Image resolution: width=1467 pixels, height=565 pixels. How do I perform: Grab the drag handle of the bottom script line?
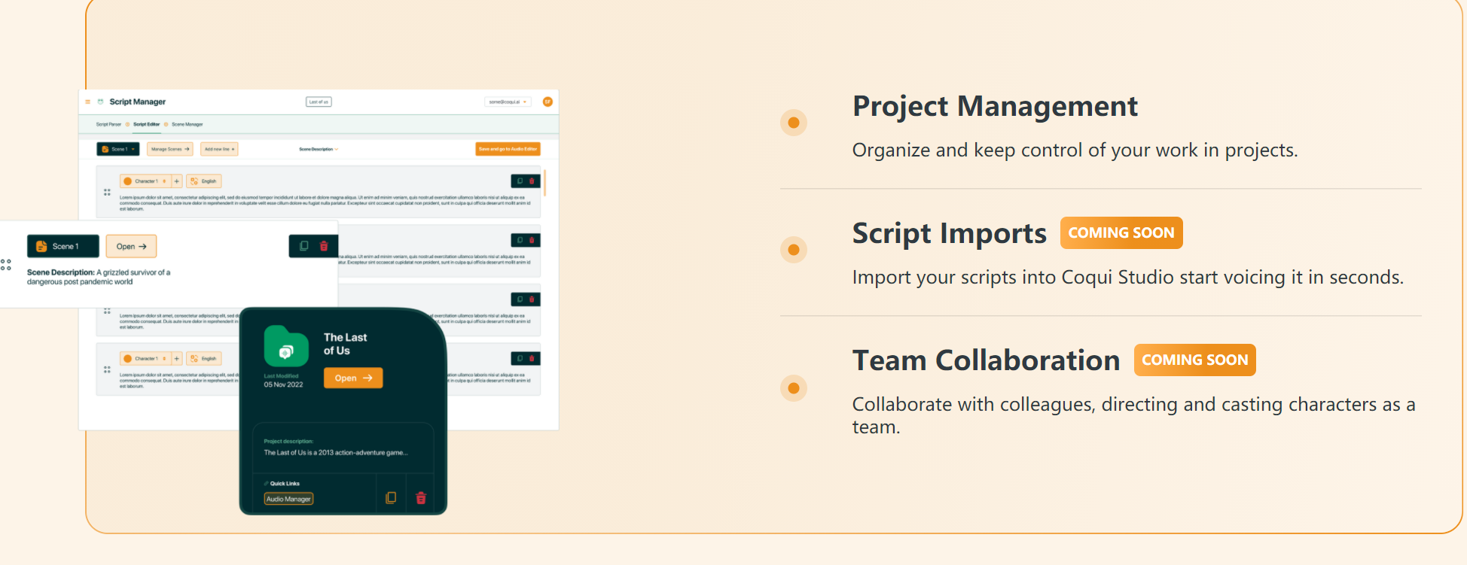tap(107, 369)
